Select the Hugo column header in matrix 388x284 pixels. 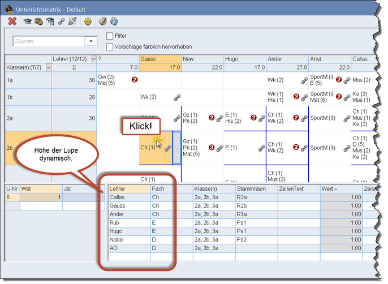click(245, 59)
